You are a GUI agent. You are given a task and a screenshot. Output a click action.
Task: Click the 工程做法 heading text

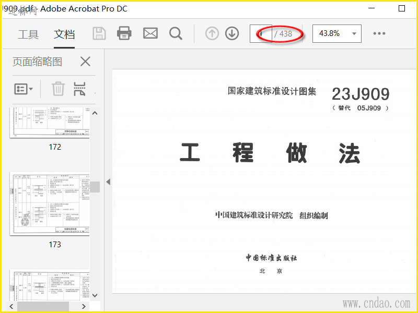[x=270, y=153]
